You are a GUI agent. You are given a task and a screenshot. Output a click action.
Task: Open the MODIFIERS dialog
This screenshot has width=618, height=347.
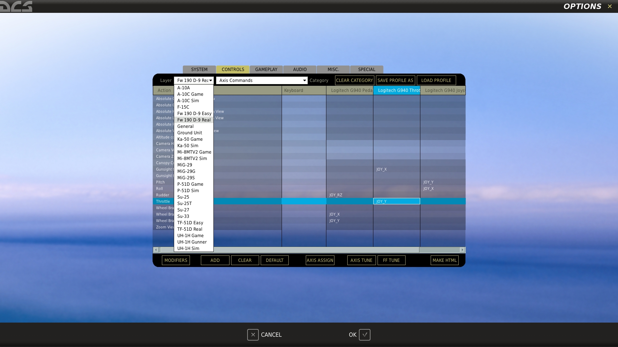pyautogui.click(x=176, y=260)
